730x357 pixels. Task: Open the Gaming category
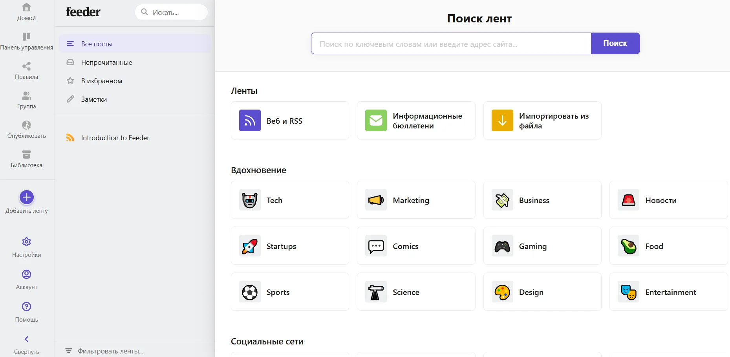click(542, 246)
